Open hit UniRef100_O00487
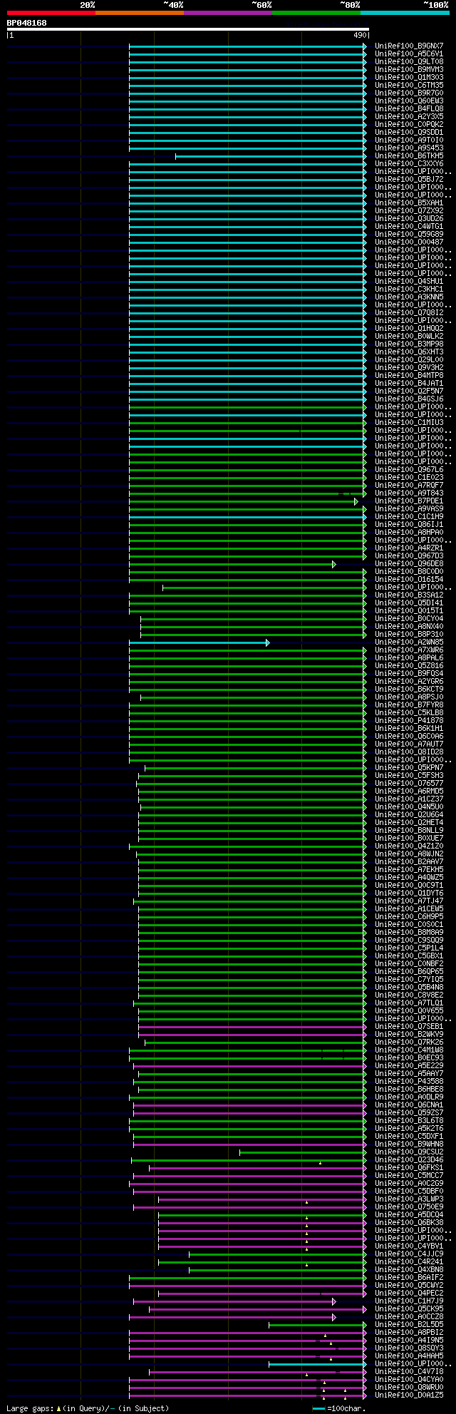The image size is (456, 1414). 409,242
